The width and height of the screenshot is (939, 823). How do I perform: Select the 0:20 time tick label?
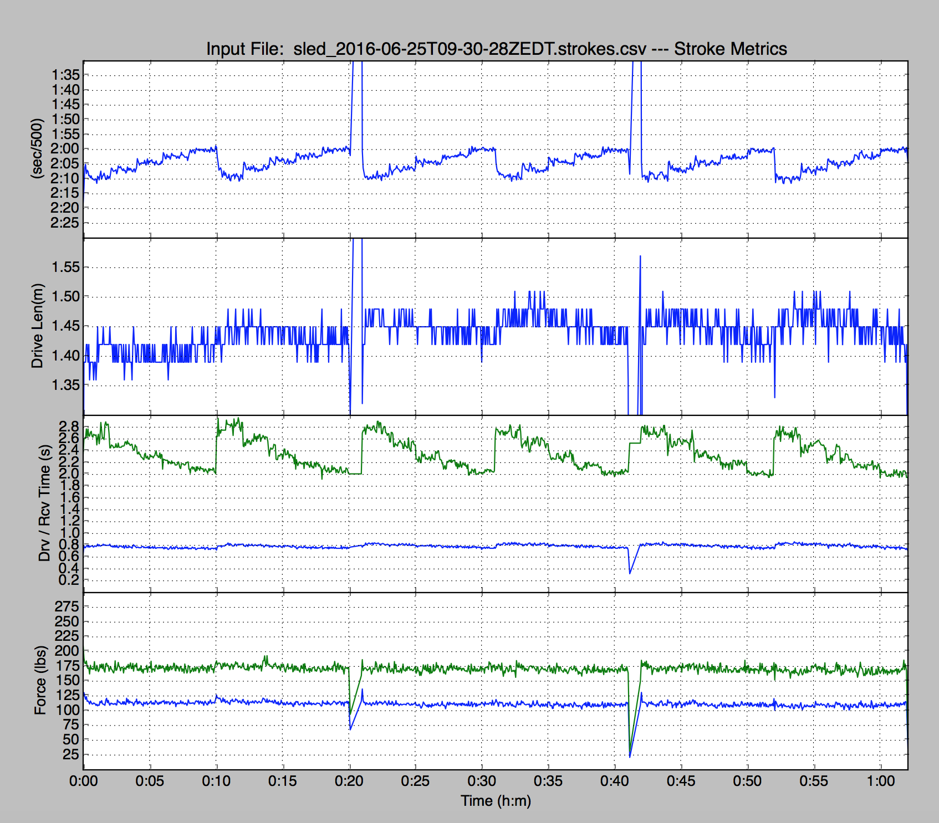pos(349,781)
